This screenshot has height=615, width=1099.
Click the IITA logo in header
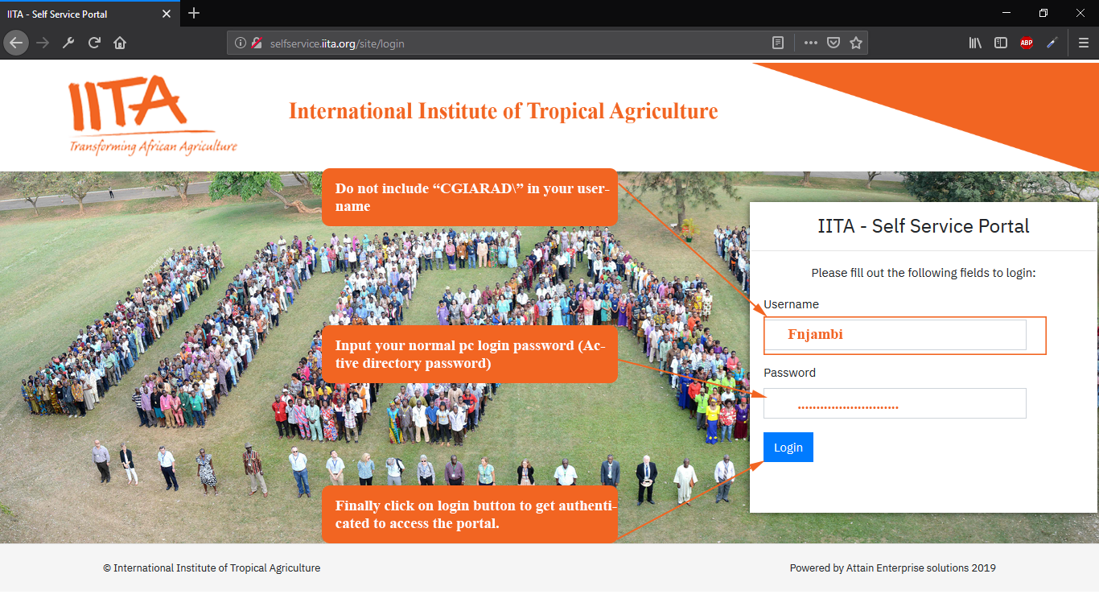point(153,115)
